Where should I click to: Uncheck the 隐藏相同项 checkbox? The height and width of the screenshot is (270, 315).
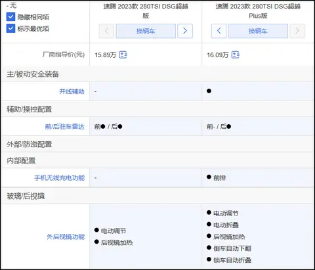point(10,17)
